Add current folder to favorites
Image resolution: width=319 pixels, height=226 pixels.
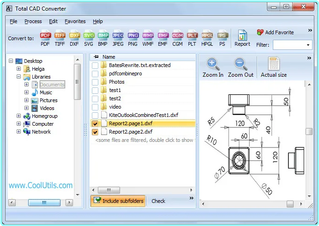coord(275,32)
